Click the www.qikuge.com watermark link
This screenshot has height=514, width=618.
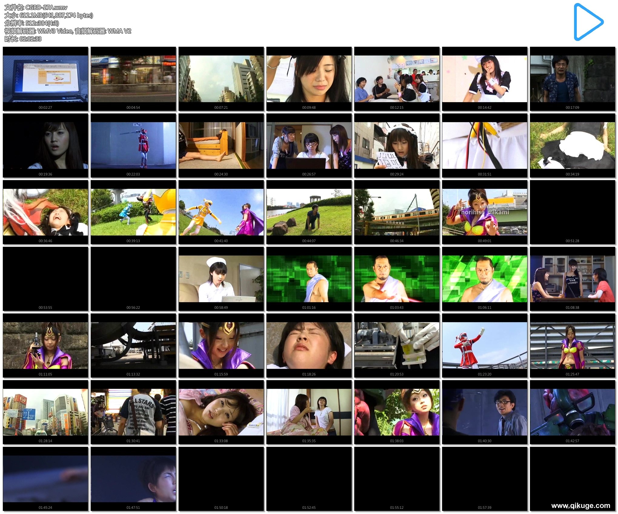point(580,506)
